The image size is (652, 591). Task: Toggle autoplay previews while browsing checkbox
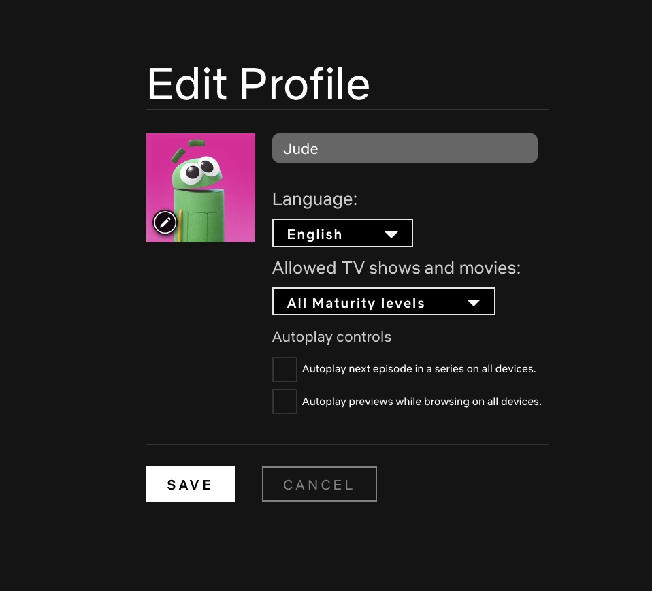pos(284,402)
